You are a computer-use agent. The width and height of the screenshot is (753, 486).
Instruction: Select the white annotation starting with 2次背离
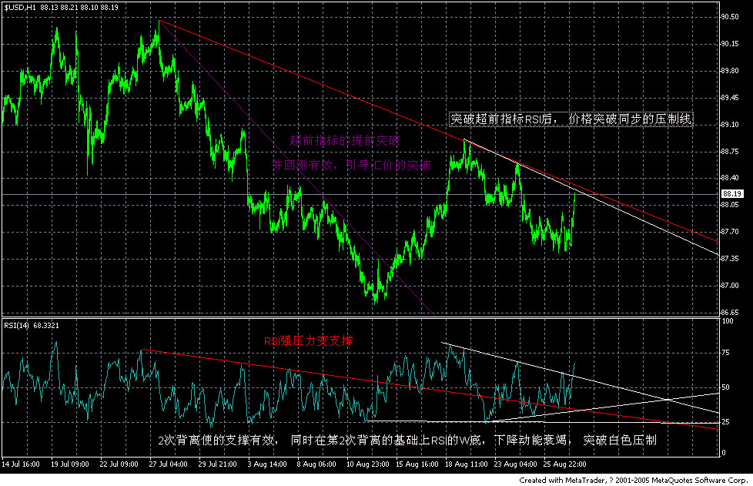coord(407,440)
